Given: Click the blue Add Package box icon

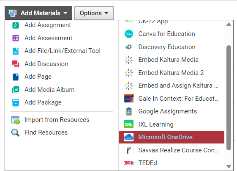Looking at the screenshot, I should [x=16, y=103].
